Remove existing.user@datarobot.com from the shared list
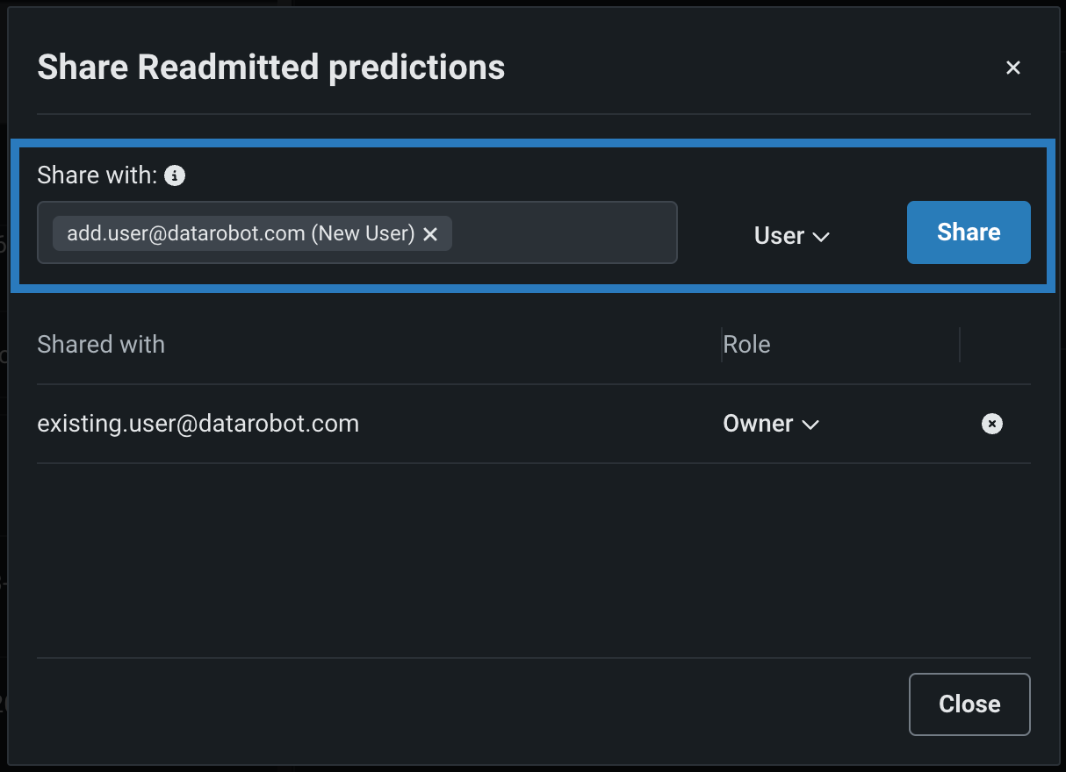1066x772 pixels. (991, 424)
